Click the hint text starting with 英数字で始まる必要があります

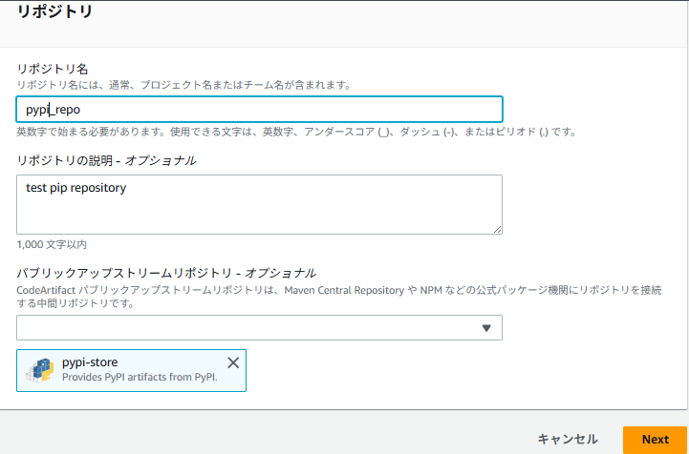(x=296, y=132)
